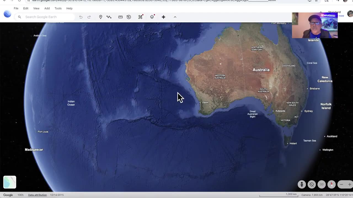The width and height of the screenshot is (353, 198).
Task: Select the Draw path or polygon tool
Action: tap(109, 17)
